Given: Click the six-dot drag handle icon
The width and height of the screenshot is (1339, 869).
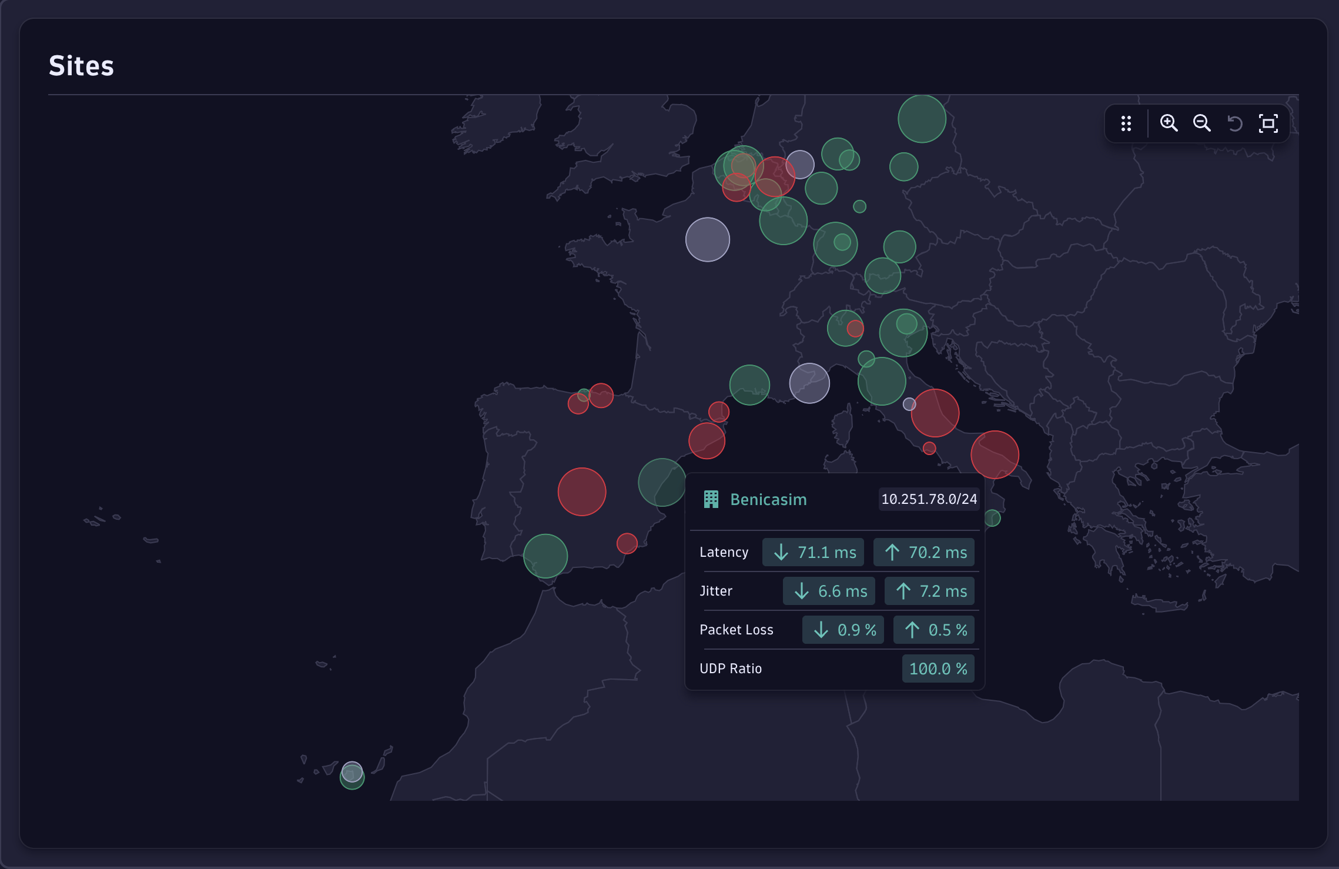Looking at the screenshot, I should (x=1126, y=123).
